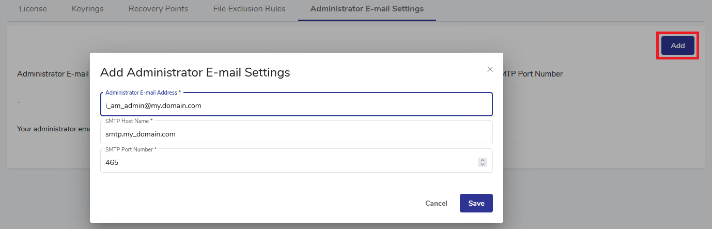Select the File Exclusion Rules tab
Screen dimensions: 712x229
click(x=249, y=9)
